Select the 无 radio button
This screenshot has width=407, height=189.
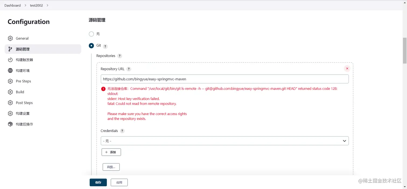click(91, 34)
